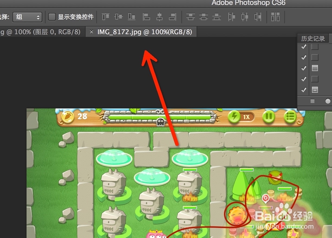Click the Distribute Vertical Centers icon

click(204, 17)
